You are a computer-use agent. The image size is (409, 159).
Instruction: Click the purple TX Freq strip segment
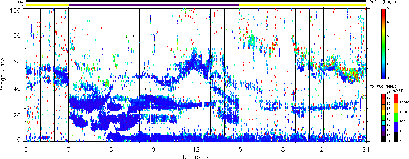coord(154,5)
